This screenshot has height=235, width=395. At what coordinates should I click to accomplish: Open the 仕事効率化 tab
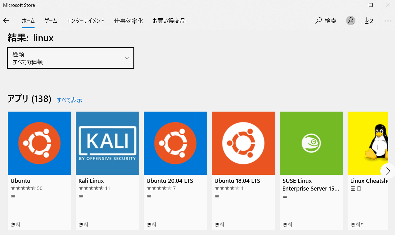click(x=129, y=21)
